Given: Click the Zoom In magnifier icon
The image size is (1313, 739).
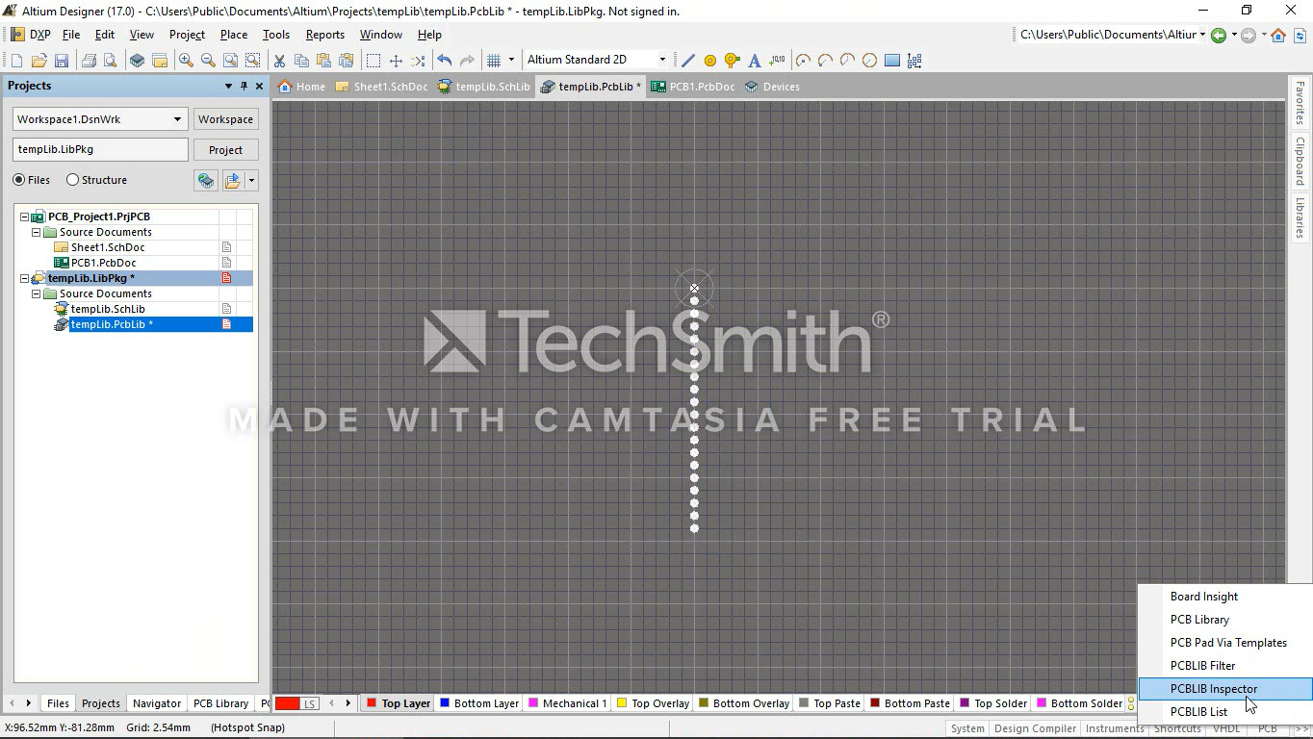Looking at the screenshot, I should (186, 61).
